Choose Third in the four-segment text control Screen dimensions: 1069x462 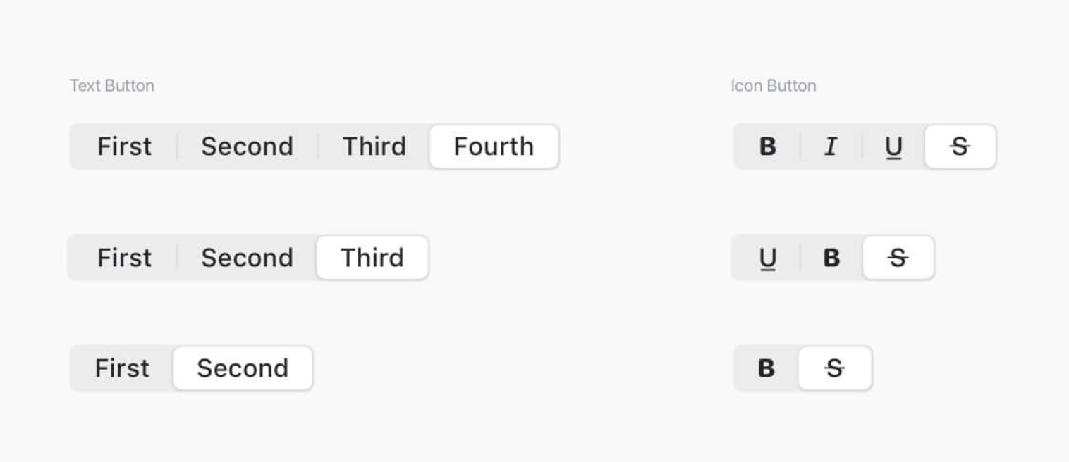pos(374,146)
